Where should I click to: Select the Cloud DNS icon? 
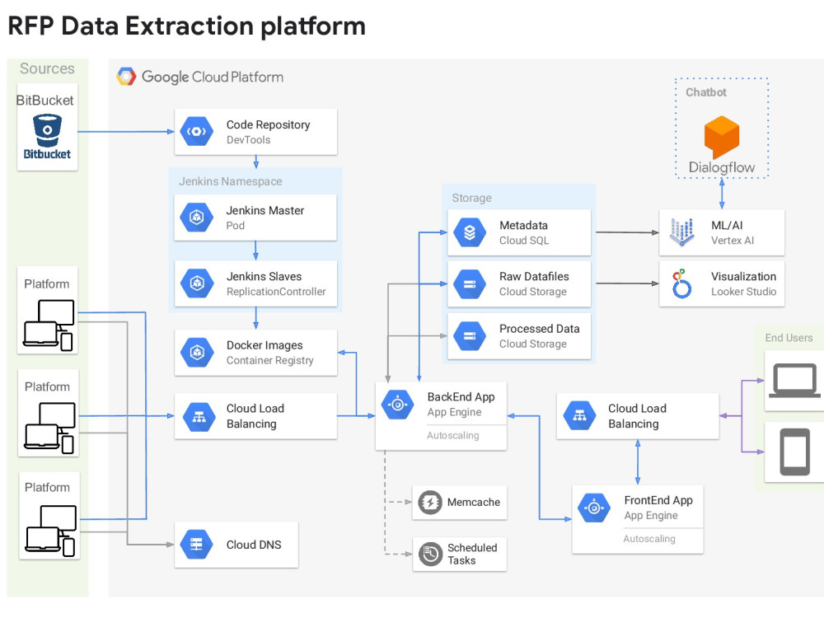197,544
